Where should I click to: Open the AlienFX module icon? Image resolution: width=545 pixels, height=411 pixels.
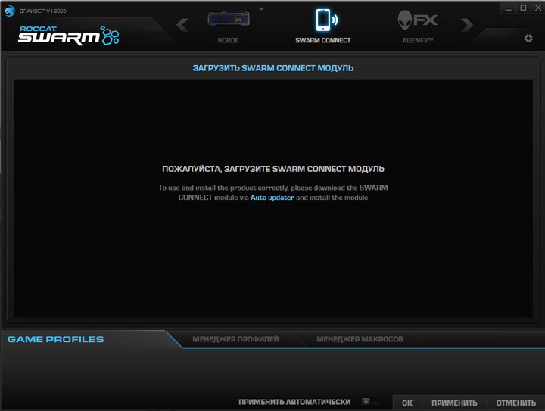pos(417,20)
